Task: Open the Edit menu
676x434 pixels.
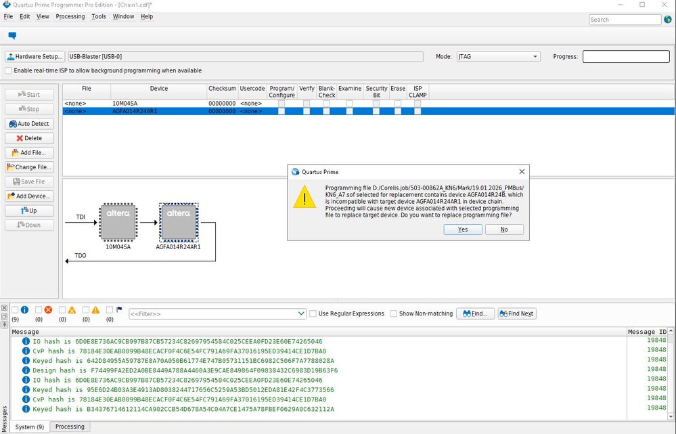Action: pyautogui.click(x=25, y=16)
